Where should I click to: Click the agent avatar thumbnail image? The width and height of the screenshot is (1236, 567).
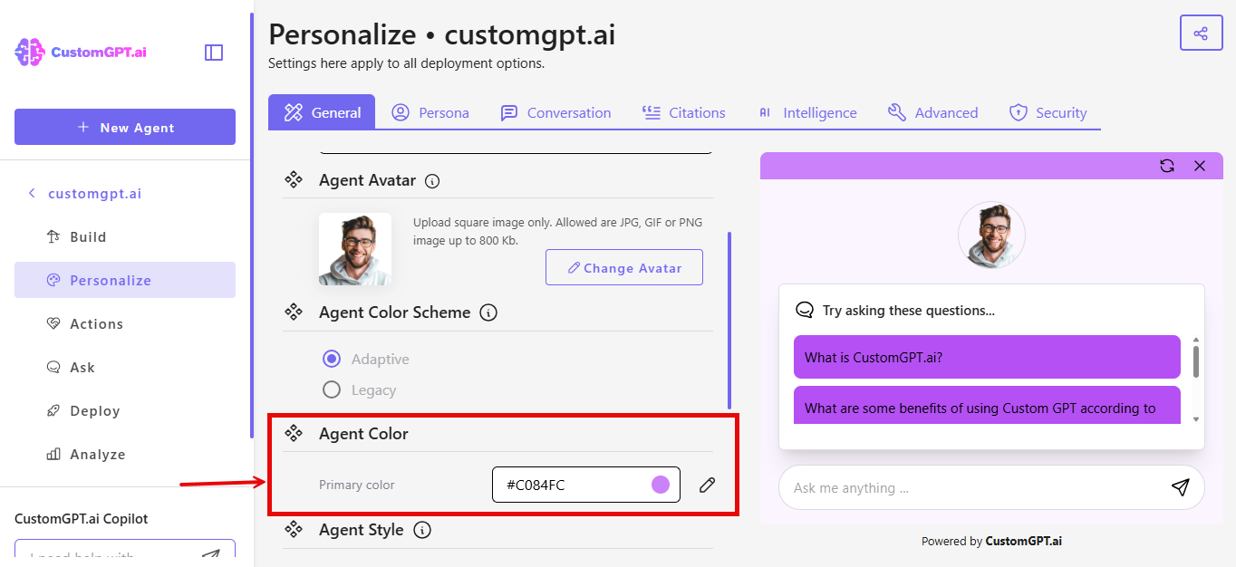pyautogui.click(x=355, y=249)
